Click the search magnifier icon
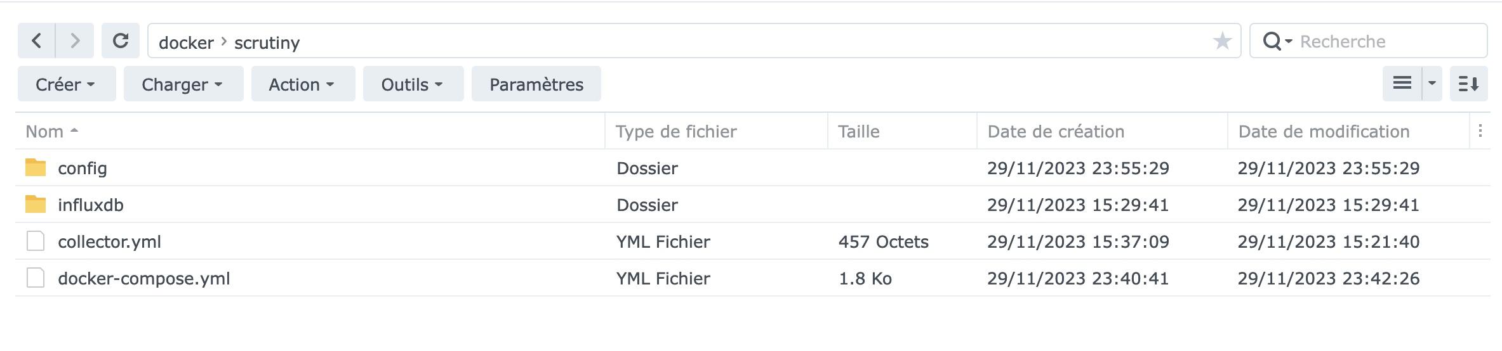The height and width of the screenshot is (351, 1502). tap(1272, 42)
